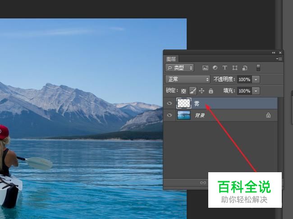Click the 锁定 label

[x=172, y=90]
